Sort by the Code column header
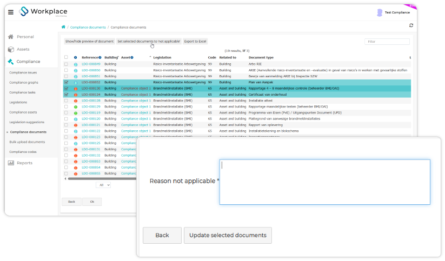This screenshot has width=445, height=261. pyautogui.click(x=212, y=58)
